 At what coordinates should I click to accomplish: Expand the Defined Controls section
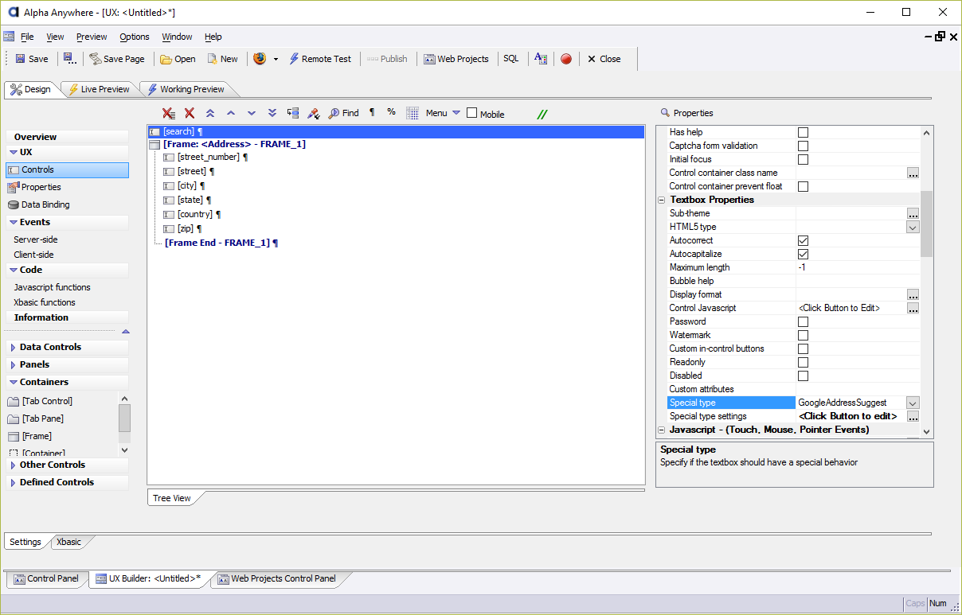click(x=13, y=483)
